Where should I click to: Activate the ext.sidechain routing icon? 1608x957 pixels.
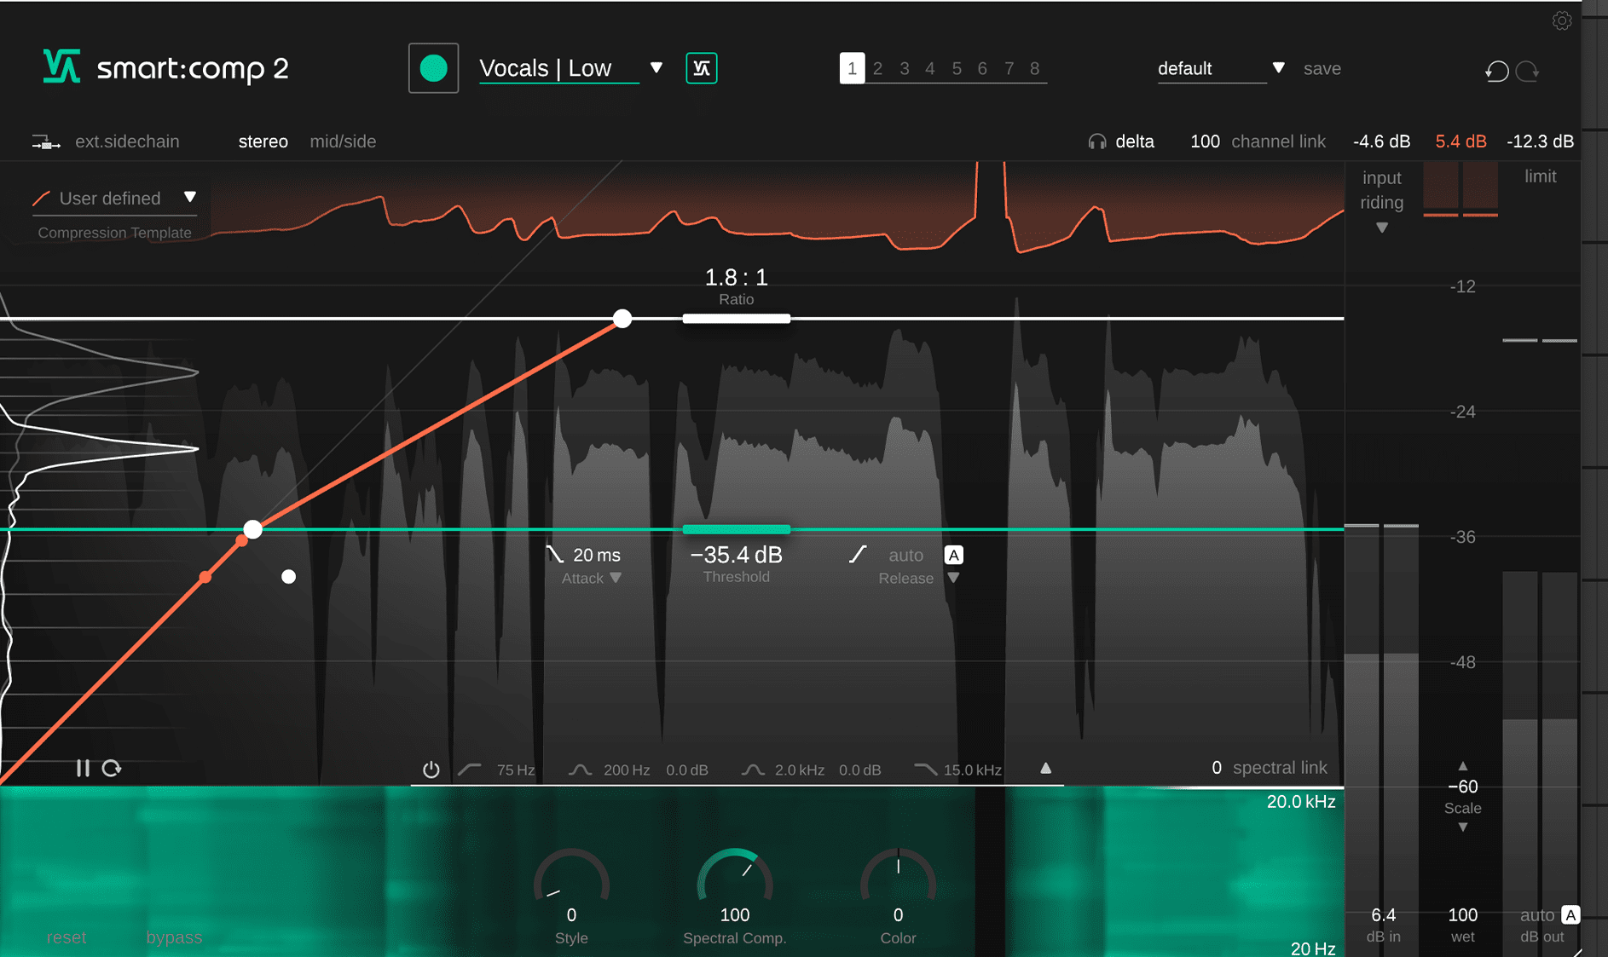tap(46, 141)
